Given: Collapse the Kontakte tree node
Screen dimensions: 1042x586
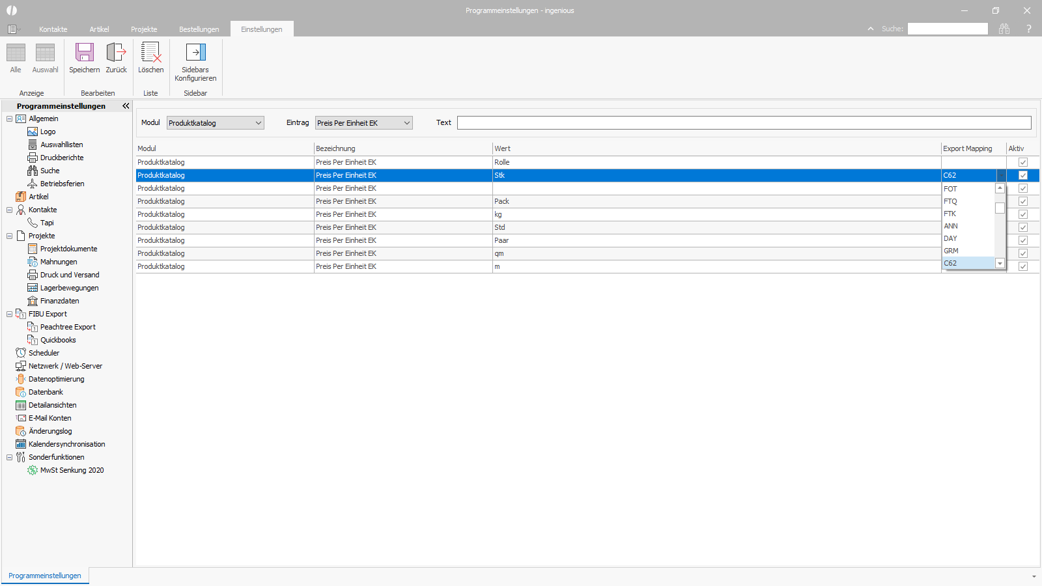Looking at the screenshot, I should 9,210.
